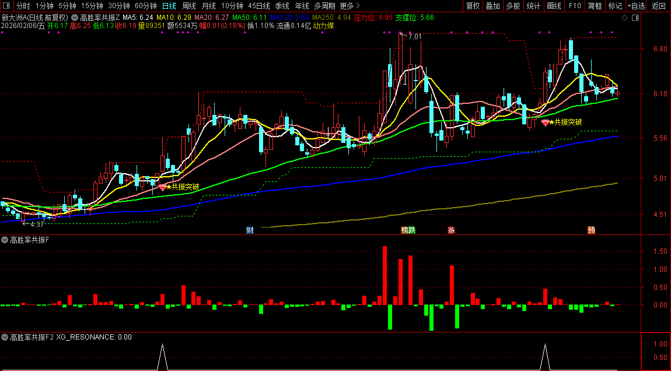Image resolution: width=671 pixels, height=371 pixels.
Task: Click the 财 finance event marker icon
Action: [250, 230]
